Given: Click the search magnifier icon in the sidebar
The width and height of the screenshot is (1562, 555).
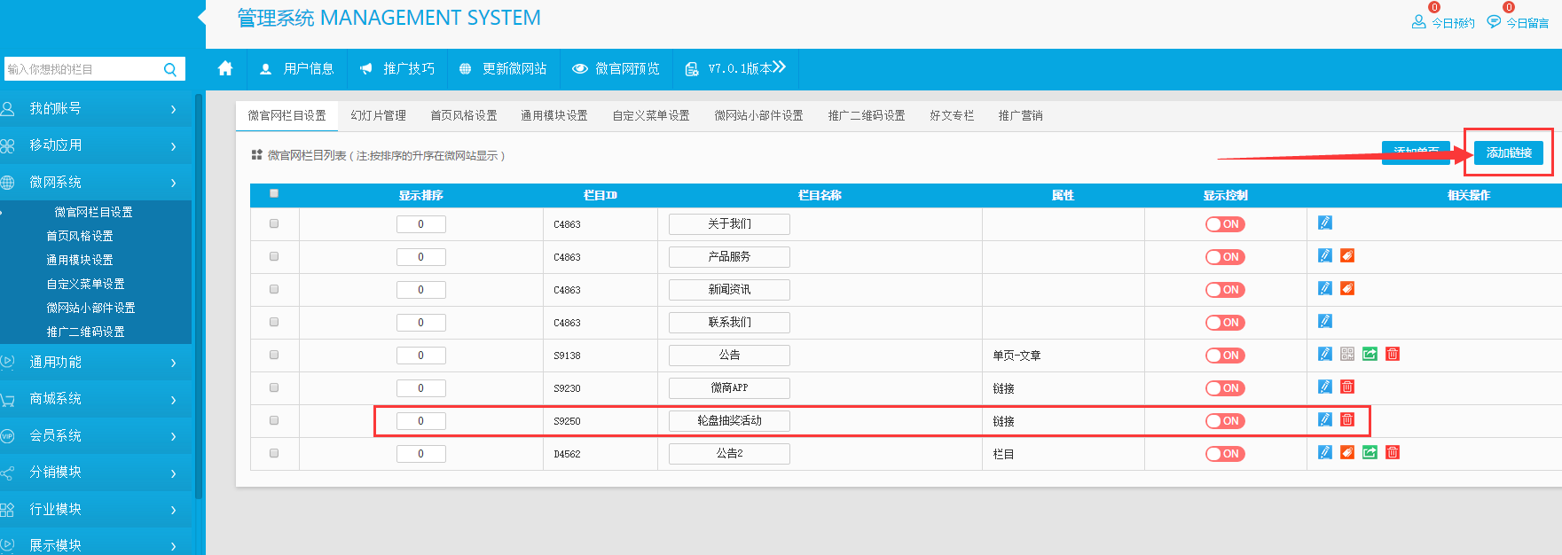Looking at the screenshot, I should point(170,69).
